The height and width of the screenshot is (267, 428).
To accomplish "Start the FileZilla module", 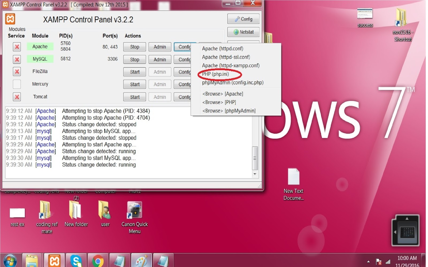I will [135, 72].
